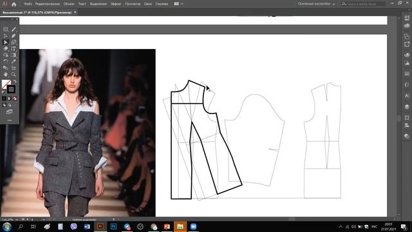This screenshot has width=412, height=232.
Task: Close the Безымянный-1 document tab
Action: click(x=75, y=12)
